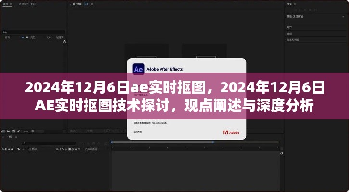
Task: Open the 预览 panel menu icon
Action: [x=295, y=4]
